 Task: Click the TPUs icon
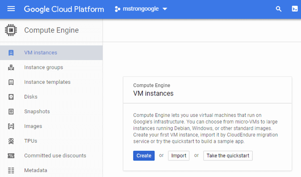[11, 141]
